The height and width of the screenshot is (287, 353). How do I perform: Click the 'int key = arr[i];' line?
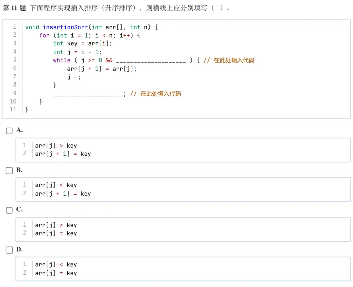coord(82,43)
